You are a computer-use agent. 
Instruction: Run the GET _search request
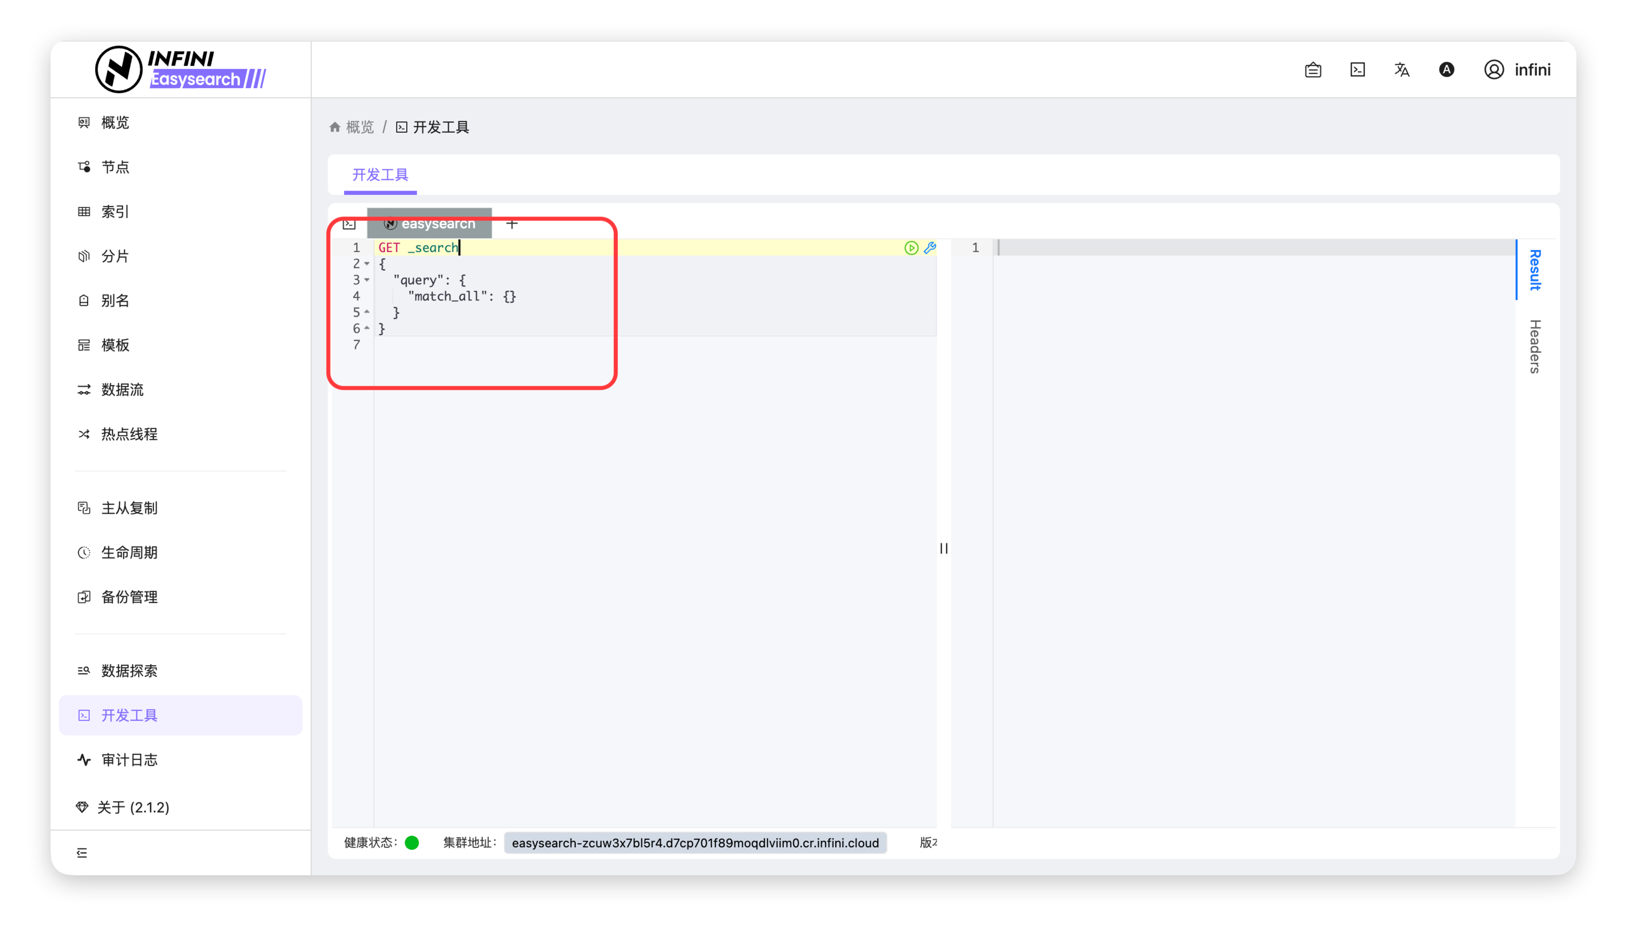911,248
